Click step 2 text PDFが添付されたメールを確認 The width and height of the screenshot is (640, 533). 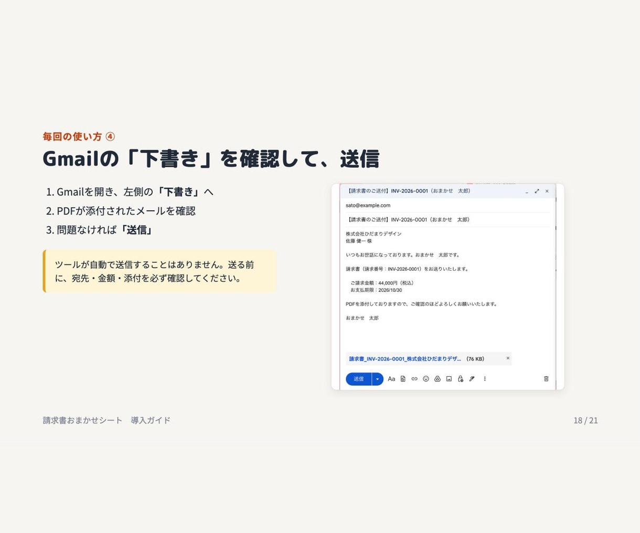(126, 210)
